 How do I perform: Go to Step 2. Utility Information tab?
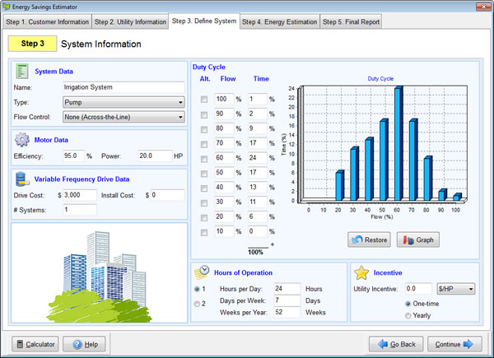tap(129, 21)
